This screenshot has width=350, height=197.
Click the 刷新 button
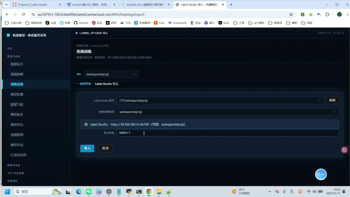pos(332,100)
